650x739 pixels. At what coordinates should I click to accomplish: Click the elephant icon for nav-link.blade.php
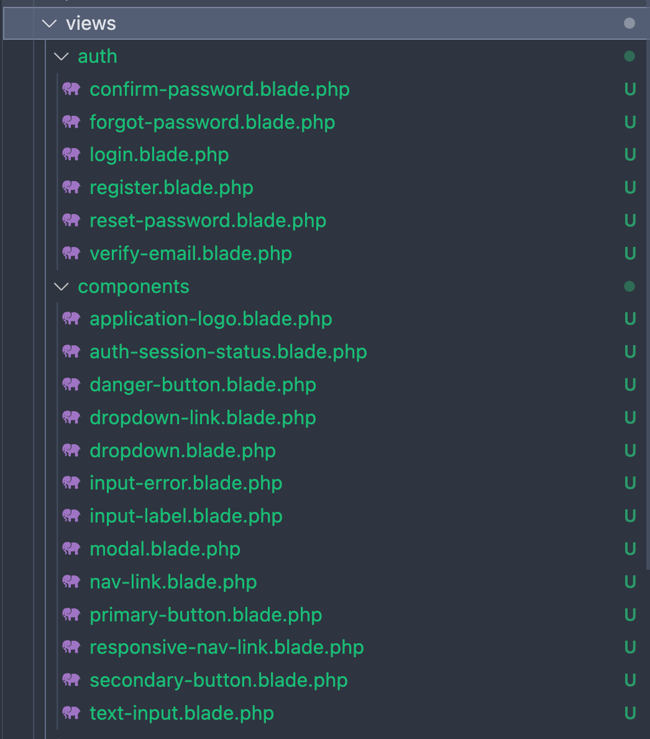pos(71,582)
